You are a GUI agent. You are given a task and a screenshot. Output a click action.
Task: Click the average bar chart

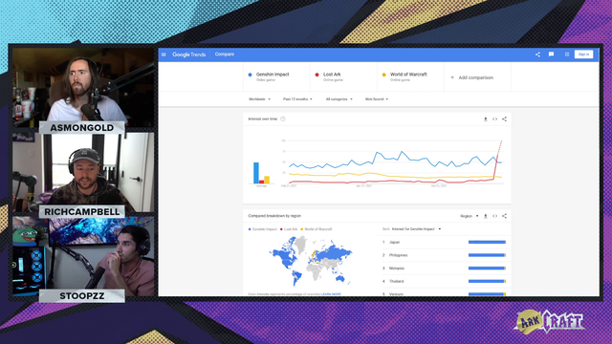261,173
